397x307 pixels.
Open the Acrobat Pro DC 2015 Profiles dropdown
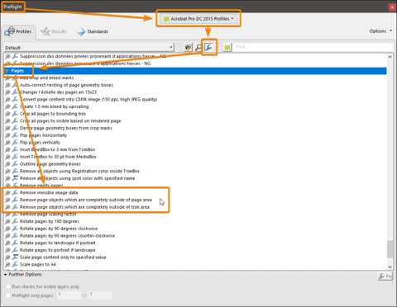coord(198,19)
